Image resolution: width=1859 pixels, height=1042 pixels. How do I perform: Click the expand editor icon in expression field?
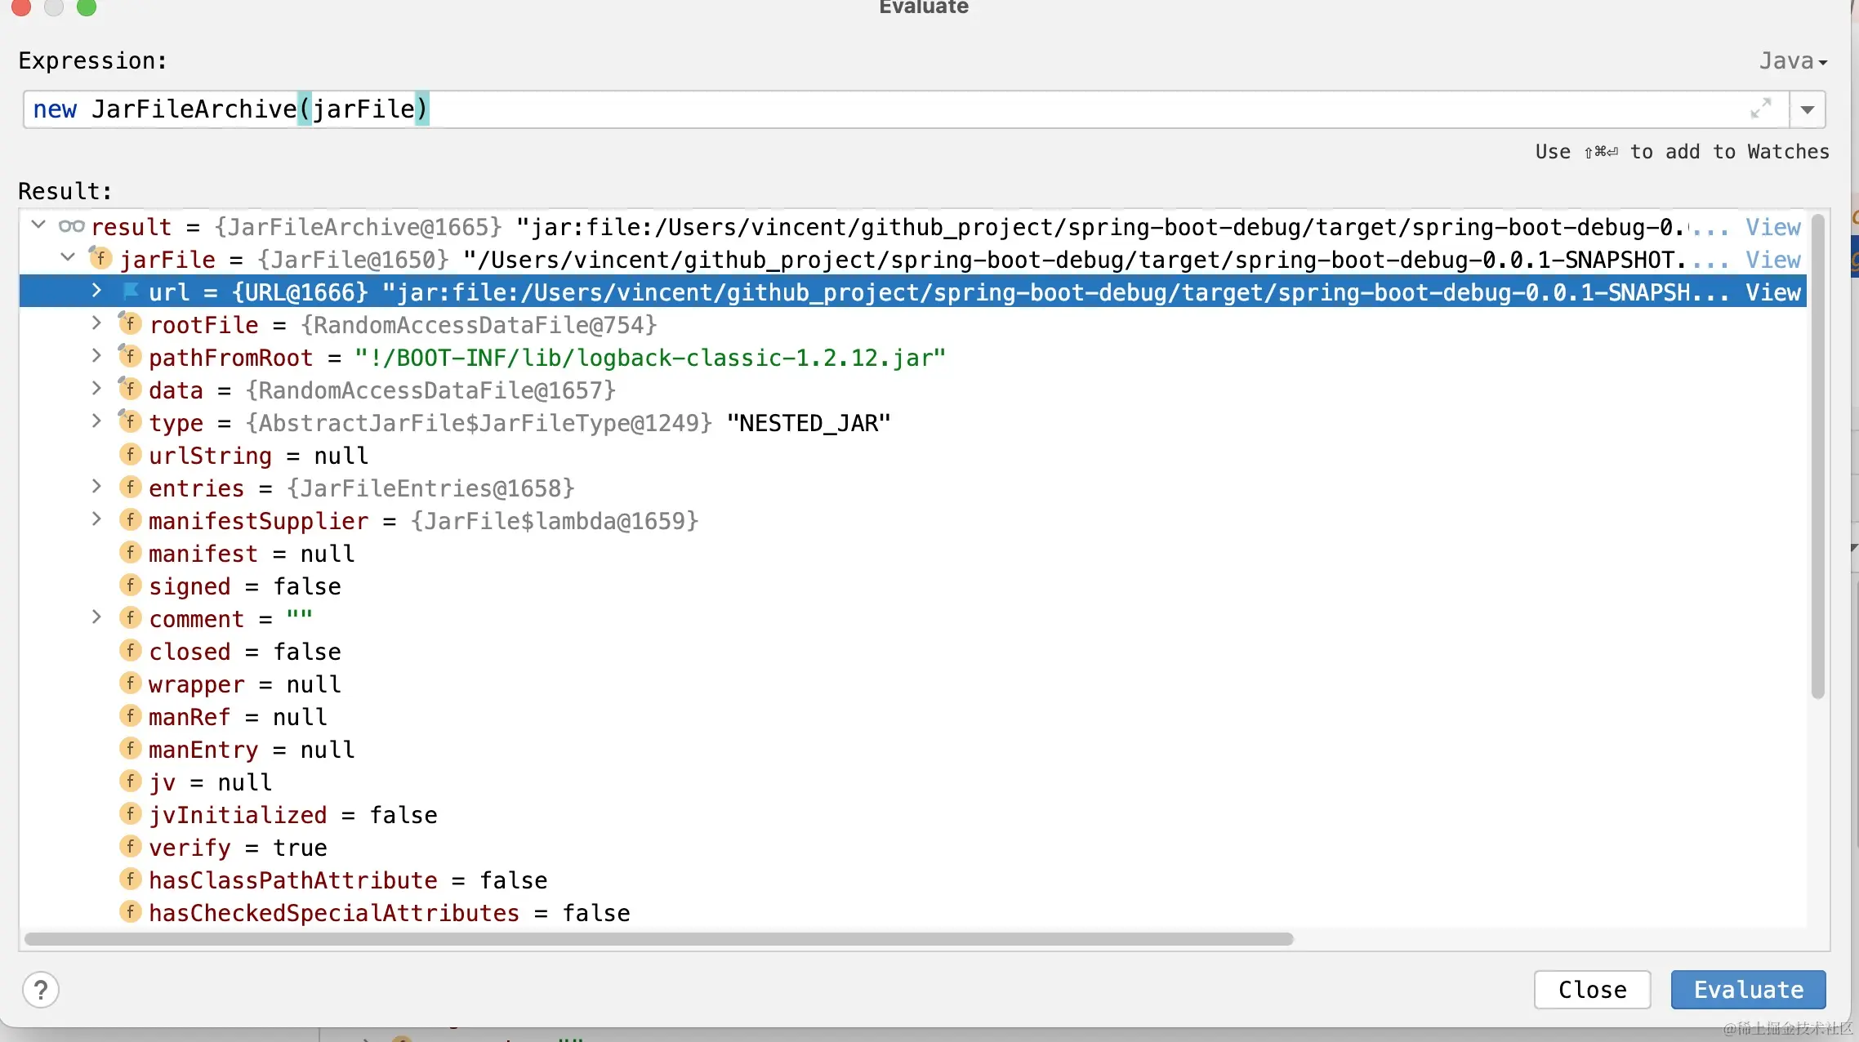tap(1760, 109)
